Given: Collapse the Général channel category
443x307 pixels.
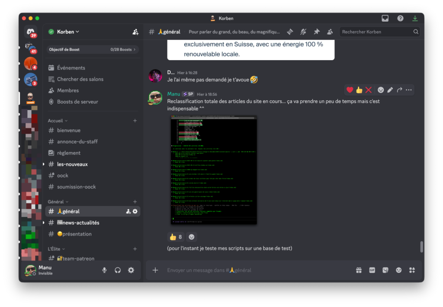Looking at the screenshot, I should [x=58, y=201].
